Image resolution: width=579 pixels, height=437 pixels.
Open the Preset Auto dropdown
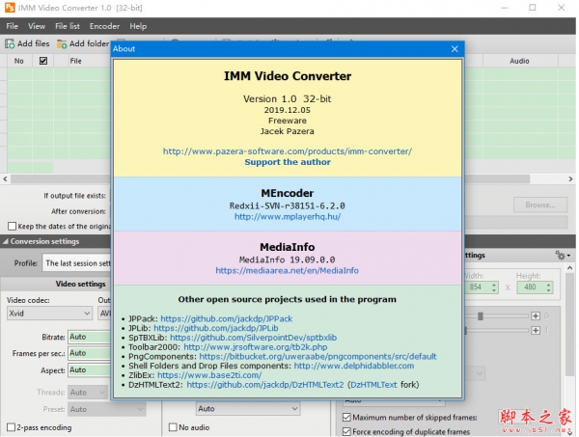[107, 409]
